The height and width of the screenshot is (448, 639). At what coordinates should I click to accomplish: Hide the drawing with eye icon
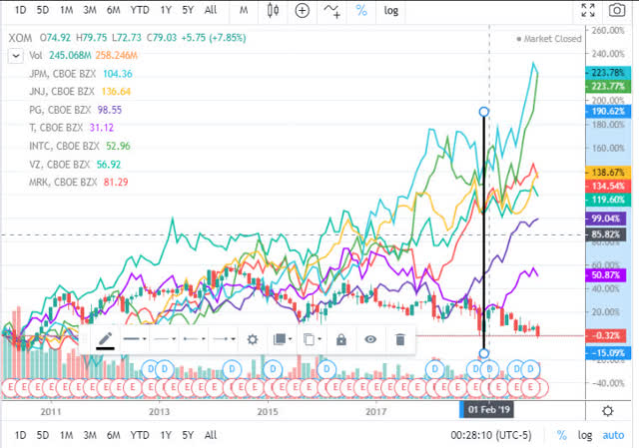370,339
